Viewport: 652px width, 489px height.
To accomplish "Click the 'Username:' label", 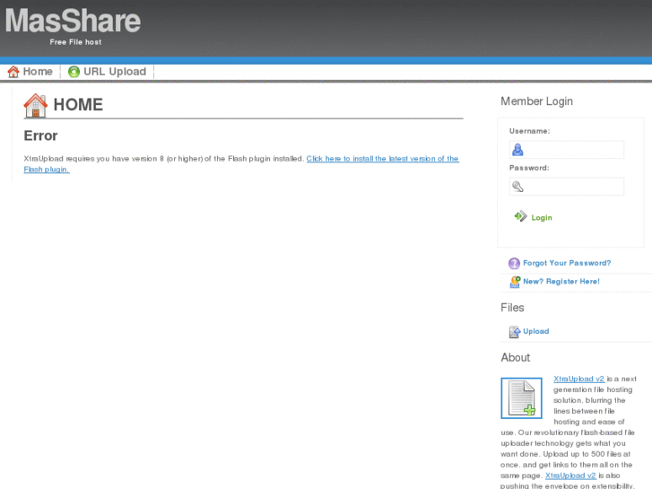I will tap(529, 131).
